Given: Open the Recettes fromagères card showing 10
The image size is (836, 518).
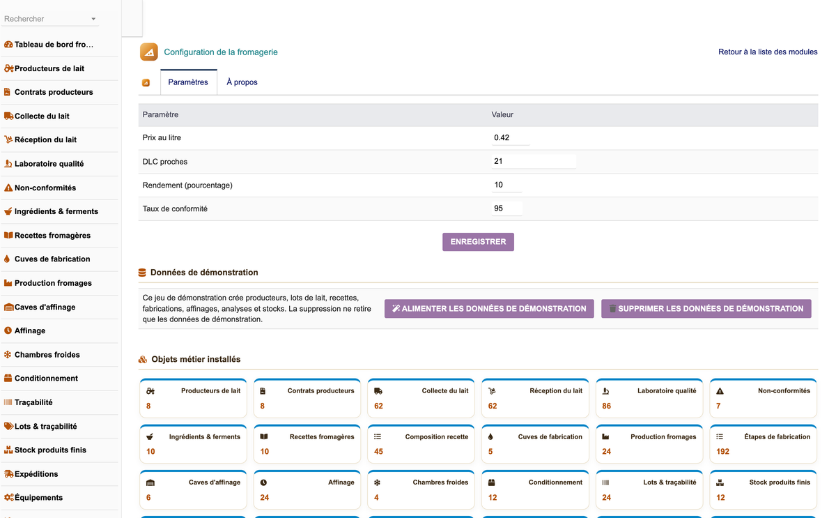Looking at the screenshot, I should coord(307,444).
